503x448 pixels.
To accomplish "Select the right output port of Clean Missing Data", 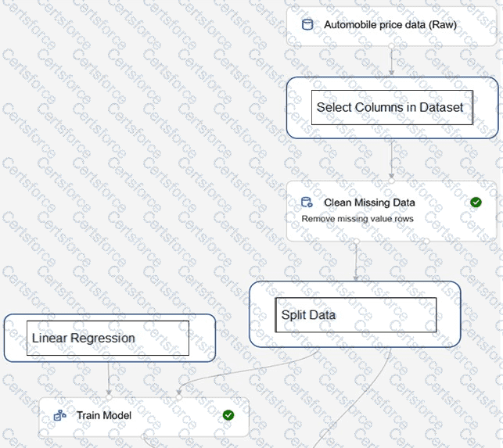I will coord(426,241).
